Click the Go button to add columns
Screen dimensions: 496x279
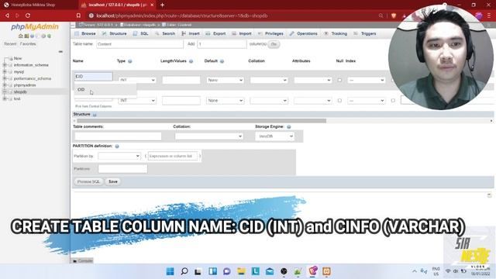tap(274, 44)
